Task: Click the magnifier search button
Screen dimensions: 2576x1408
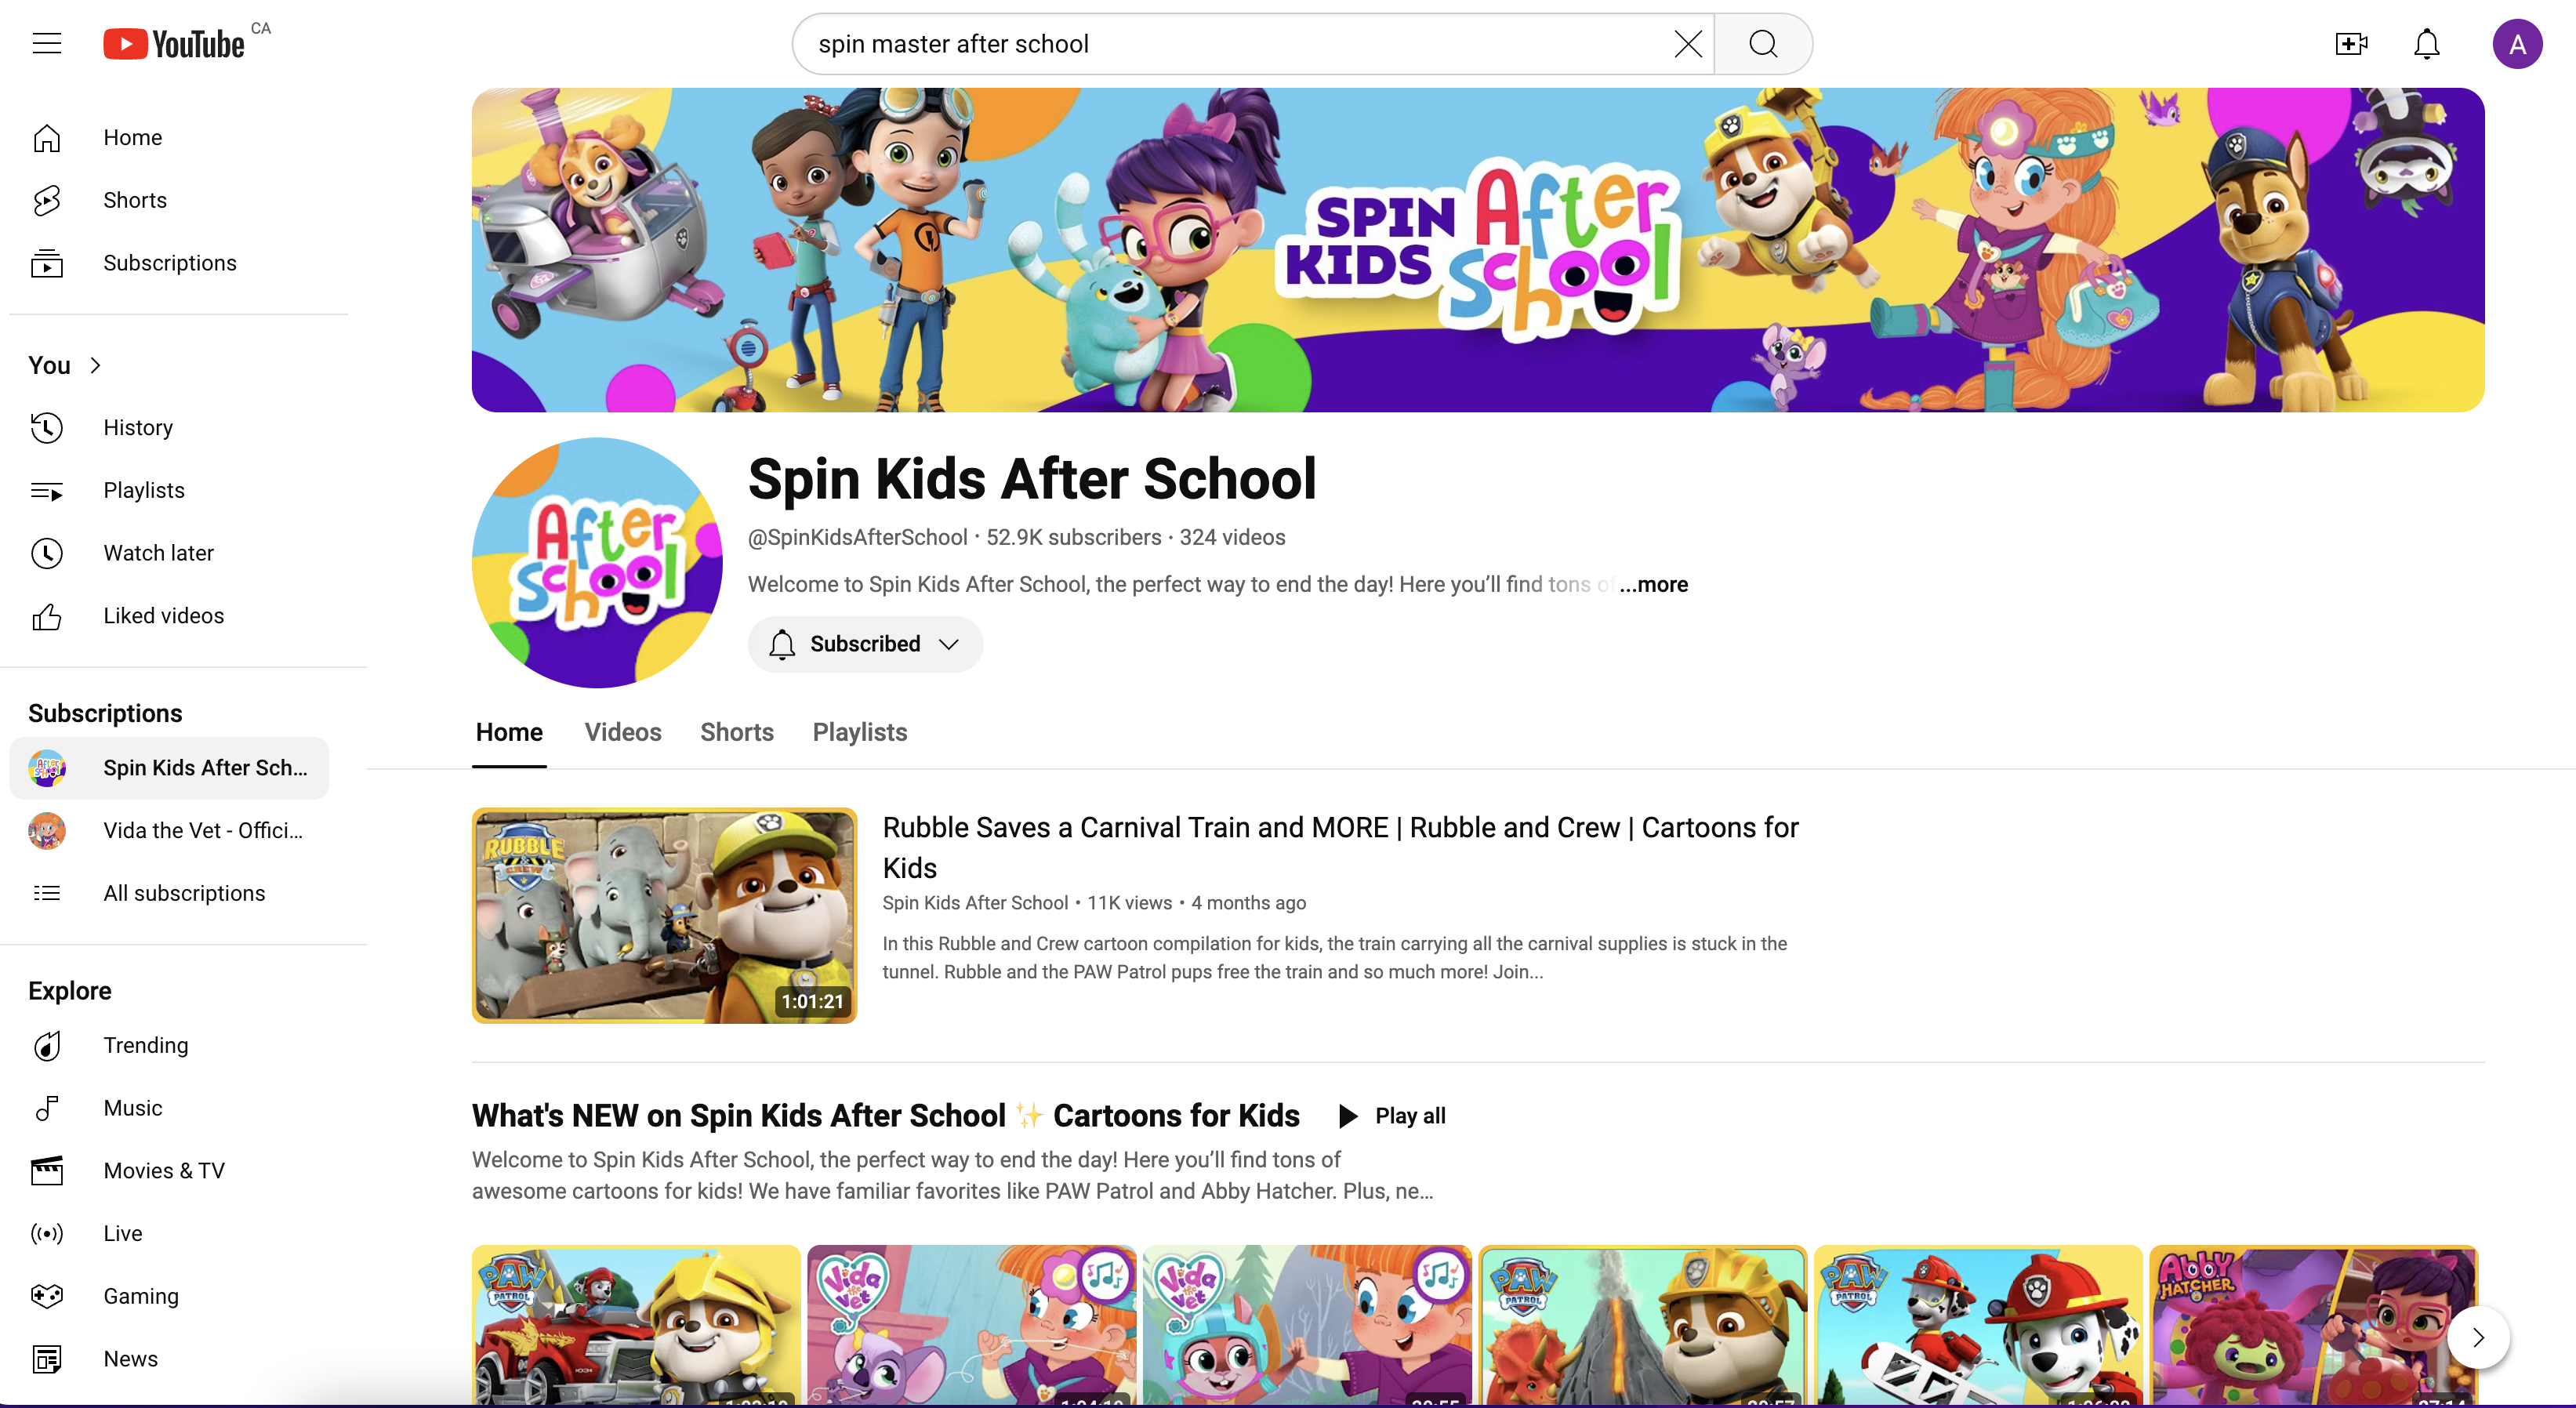Action: pyautogui.click(x=1763, y=44)
